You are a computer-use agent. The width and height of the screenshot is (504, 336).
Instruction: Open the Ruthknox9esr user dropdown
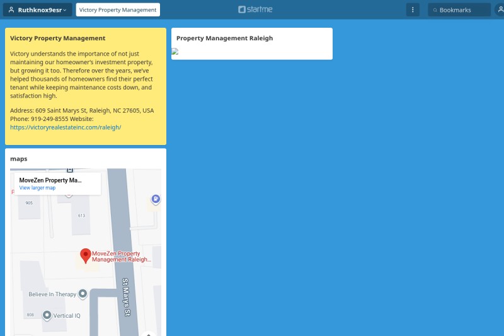pos(38,9)
